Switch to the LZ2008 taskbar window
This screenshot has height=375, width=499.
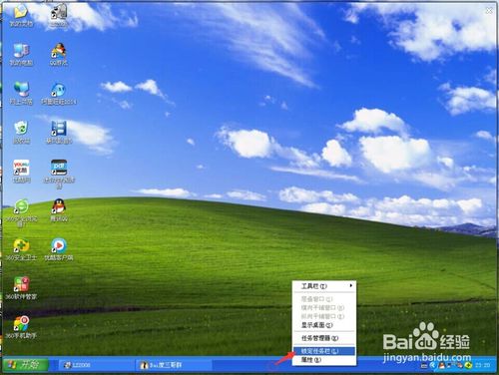tap(97, 365)
